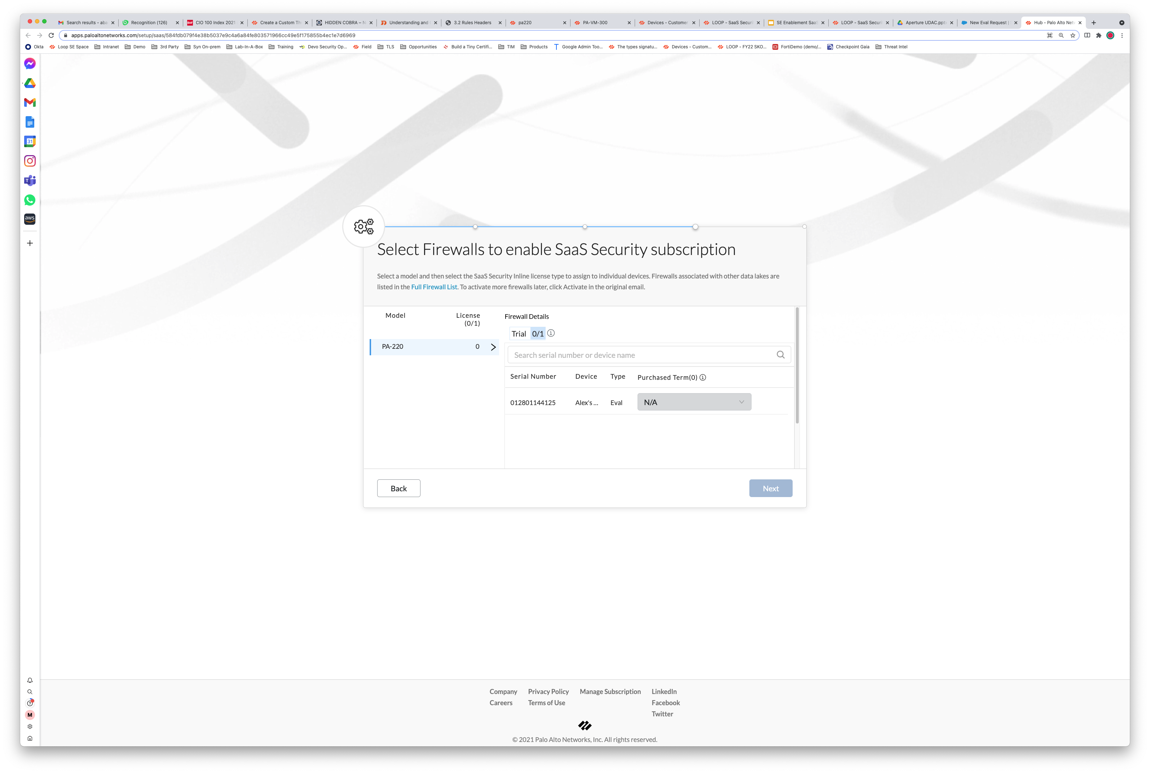
Task: Open Messenger from the left sidebar
Action: (30, 63)
